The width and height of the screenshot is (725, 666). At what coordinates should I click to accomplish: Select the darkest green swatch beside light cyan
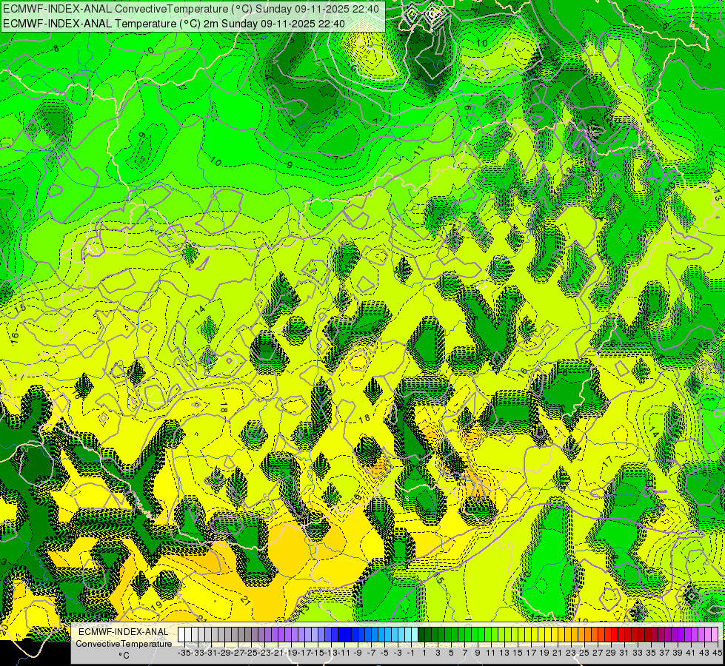coord(421,635)
